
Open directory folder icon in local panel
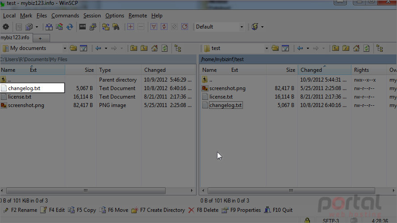(x=73, y=48)
